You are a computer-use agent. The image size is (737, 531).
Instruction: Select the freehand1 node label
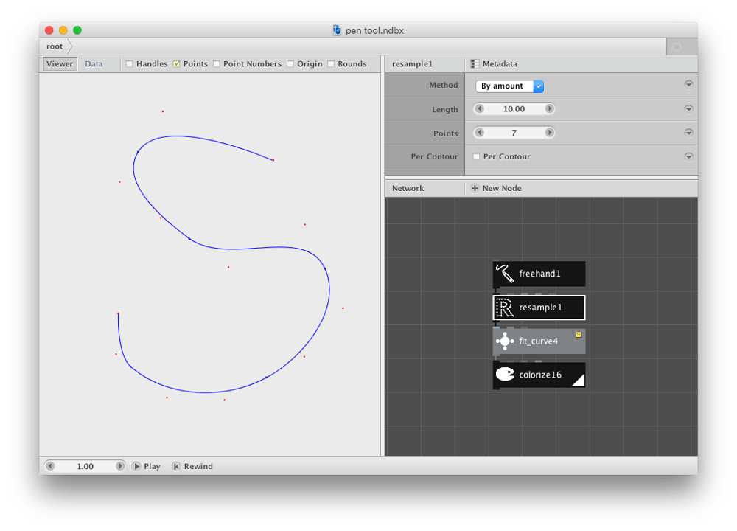539,274
